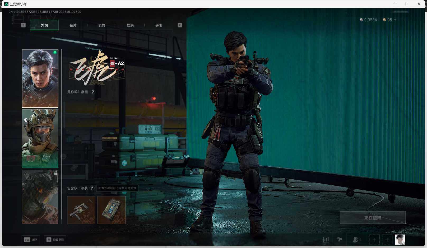Click the device paint job thumbnail

[x=112, y=210]
